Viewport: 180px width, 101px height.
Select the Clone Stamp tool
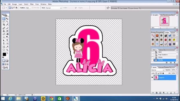click(x=4, y=31)
